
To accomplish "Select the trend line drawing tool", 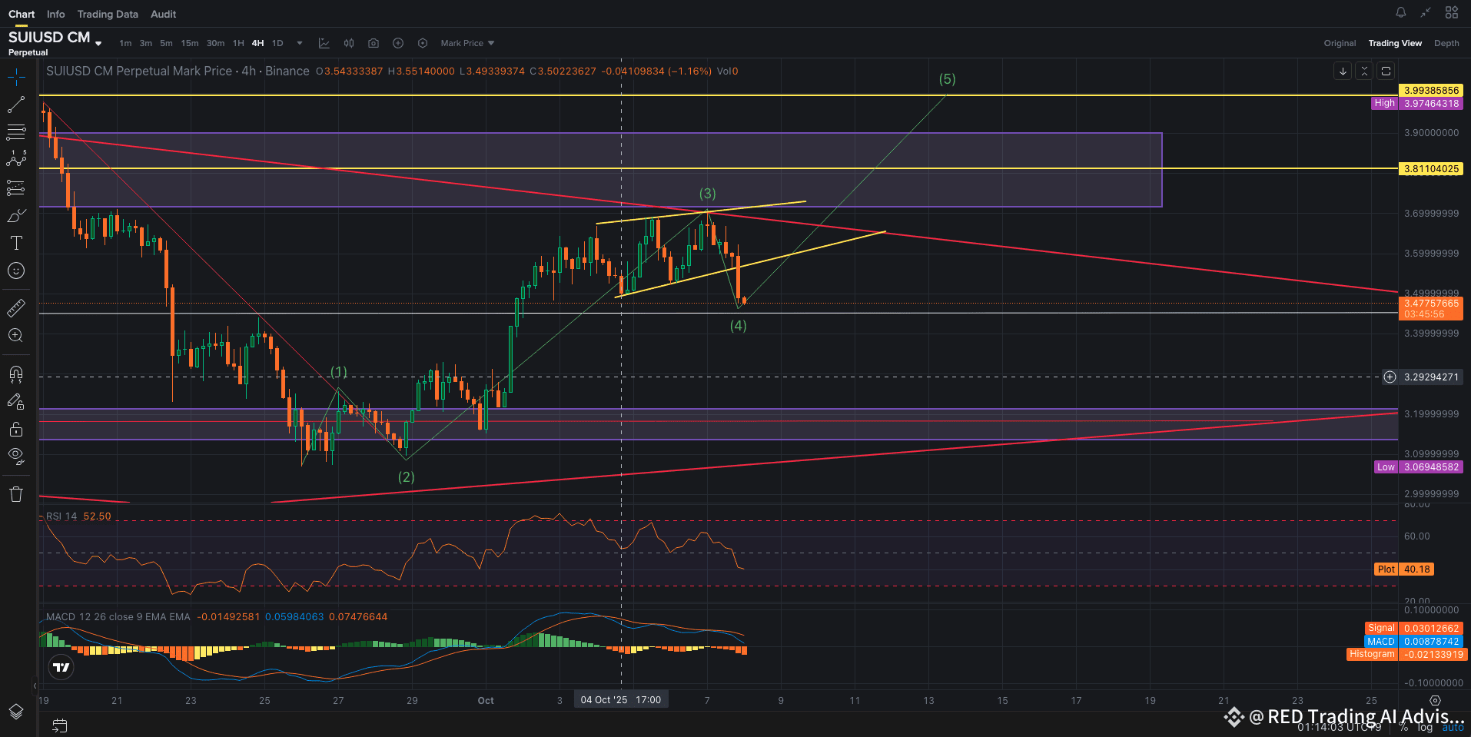I will 16,105.
